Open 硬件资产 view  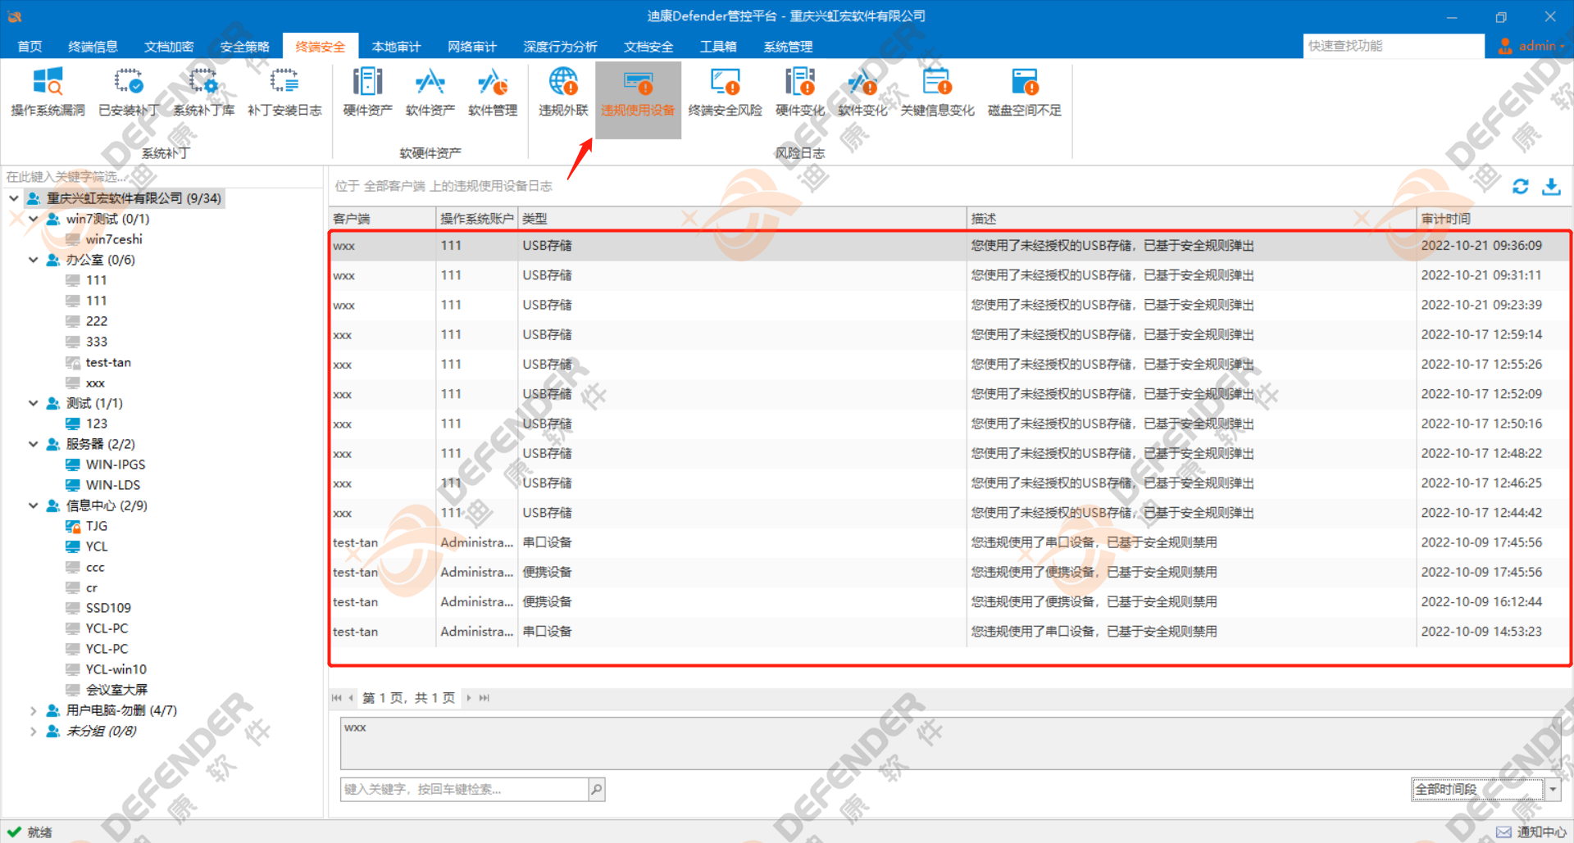point(367,93)
